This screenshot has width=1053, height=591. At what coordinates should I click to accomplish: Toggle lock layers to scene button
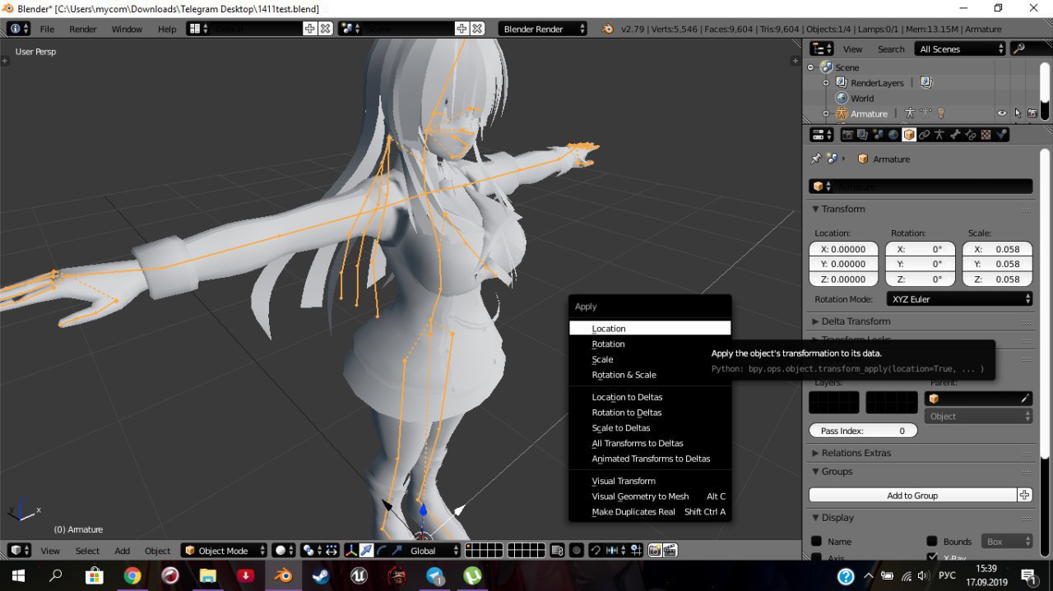(558, 550)
